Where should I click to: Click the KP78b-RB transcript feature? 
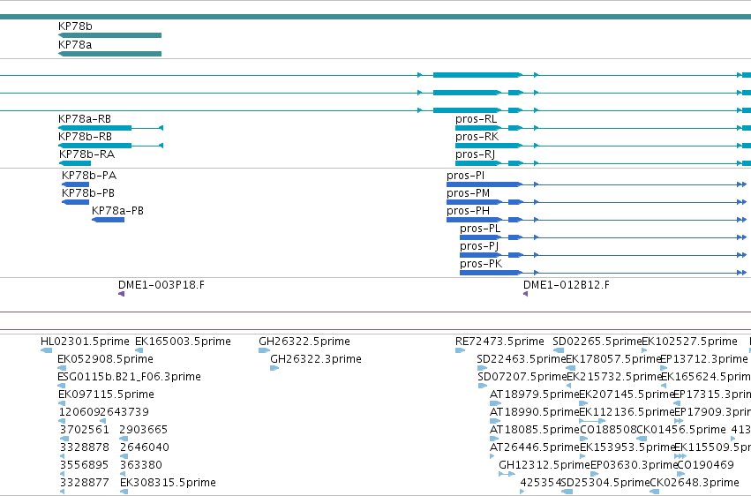coord(110,146)
